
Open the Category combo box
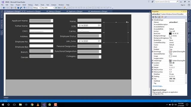(x=100, y=57)
